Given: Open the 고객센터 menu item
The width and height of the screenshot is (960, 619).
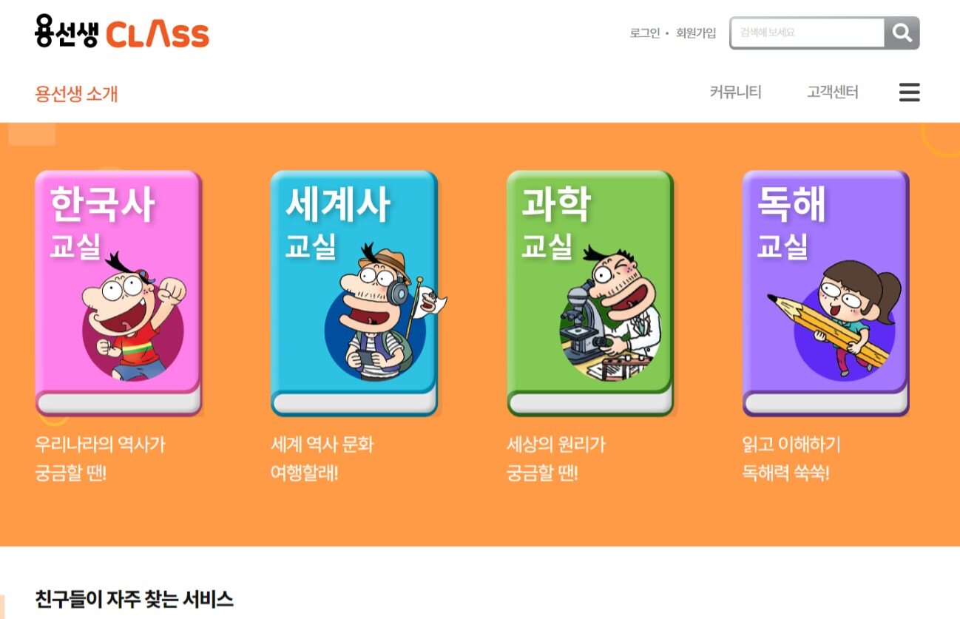Looking at the screenshot, I should (x=833, y=92).
